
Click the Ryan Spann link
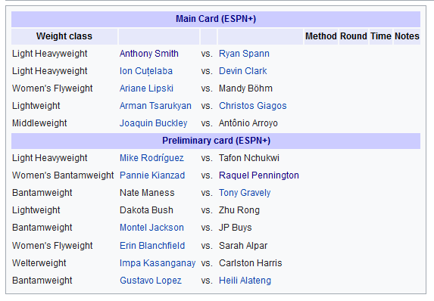click(x=244, y=54)
